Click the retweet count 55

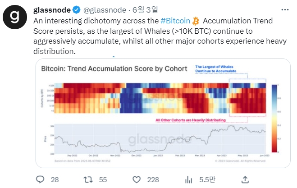[x=103, y=179]
